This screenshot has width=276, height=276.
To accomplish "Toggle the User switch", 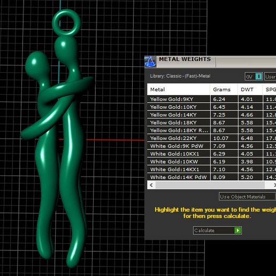I will (270, 76).
